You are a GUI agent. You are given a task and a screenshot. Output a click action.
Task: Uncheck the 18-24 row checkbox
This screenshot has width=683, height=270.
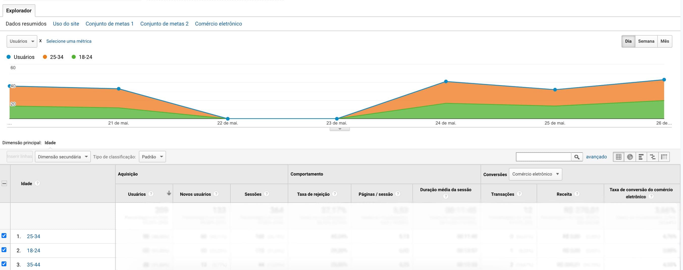4,250
